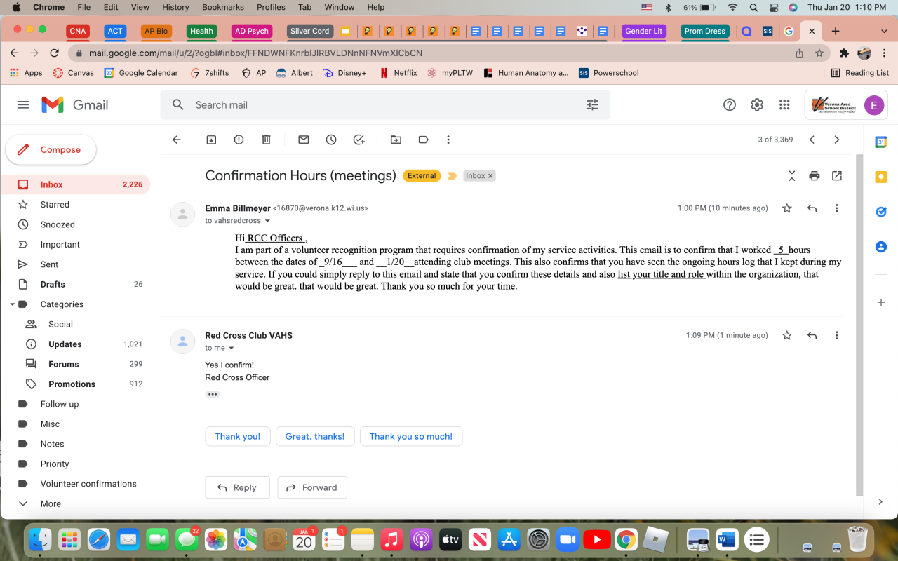Send the 'Thank you!' smart reply
This screenshot has height=561, width=898.
(x=238, y=436)
